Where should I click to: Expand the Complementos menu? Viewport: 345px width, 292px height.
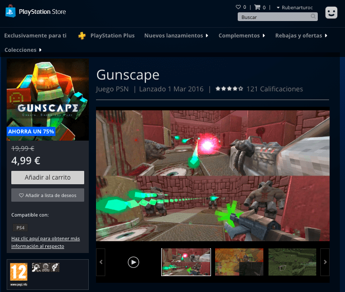tap(242, 35)
